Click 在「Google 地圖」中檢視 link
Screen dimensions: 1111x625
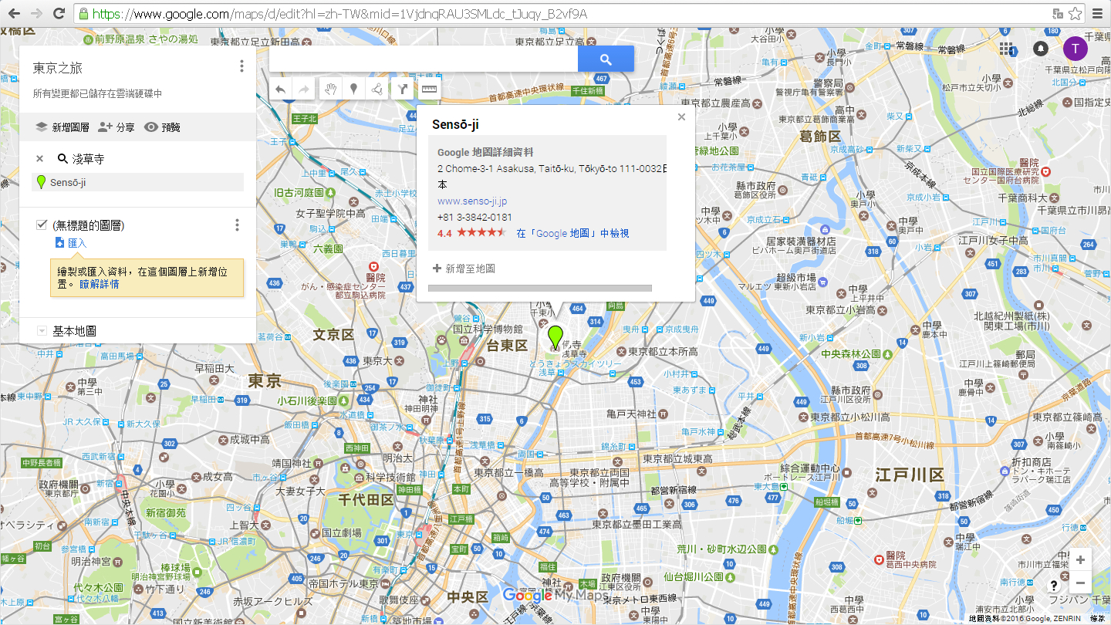[x=572, y=233]
